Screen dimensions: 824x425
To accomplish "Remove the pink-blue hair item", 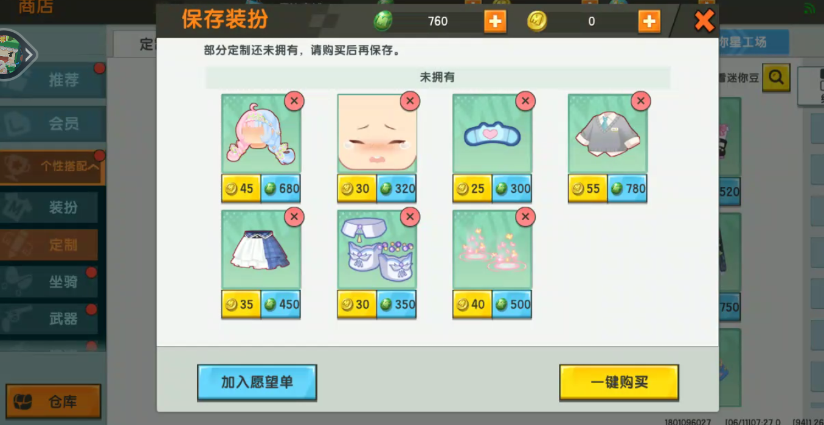I will pos(294,101).
